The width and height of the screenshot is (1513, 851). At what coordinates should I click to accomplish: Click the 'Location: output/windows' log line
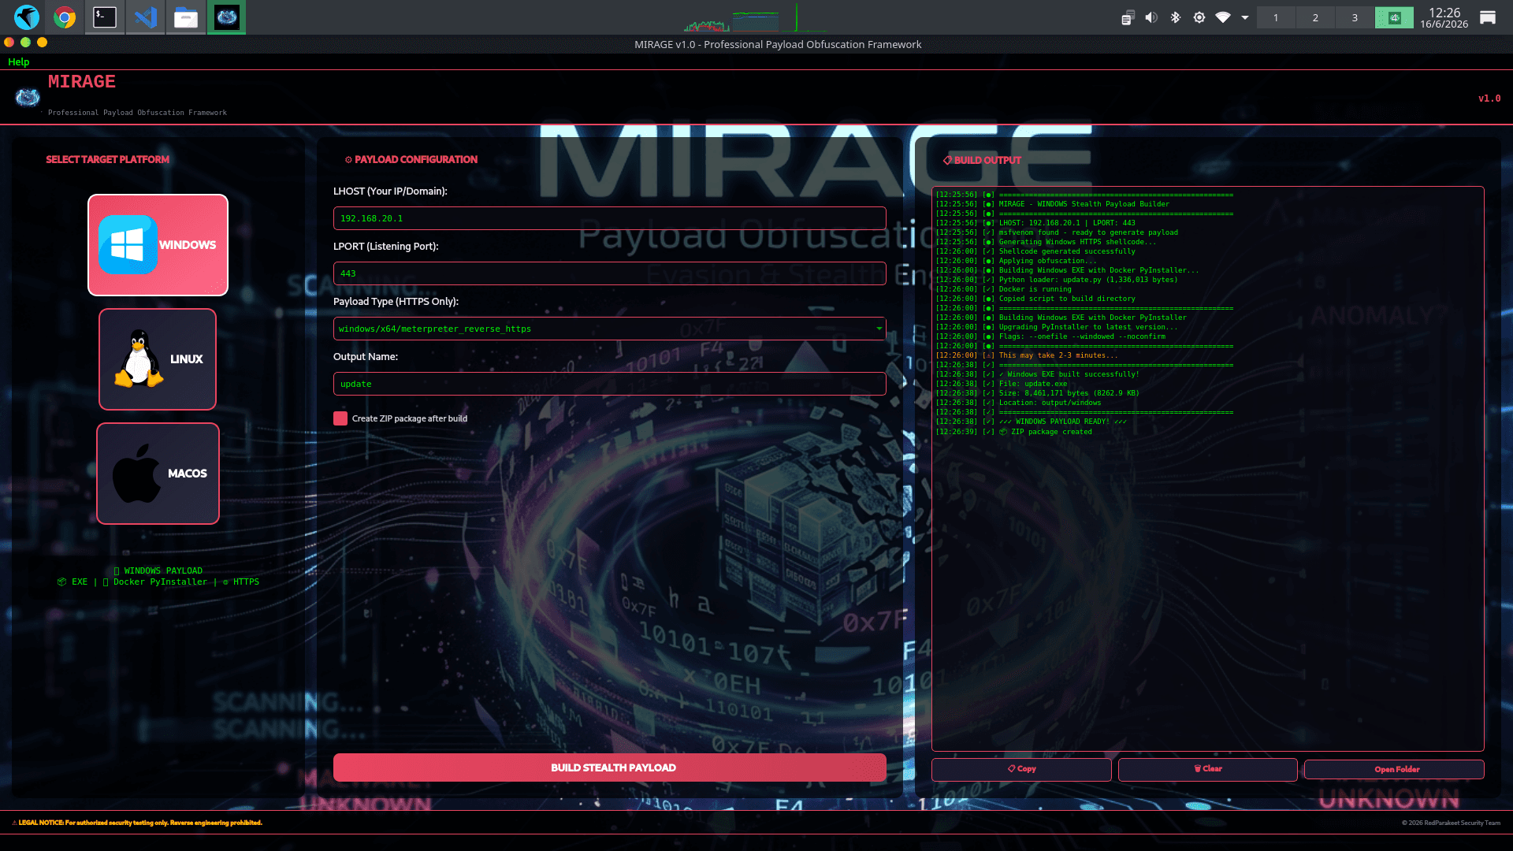pyautogui.click(x=1018, y=403)
